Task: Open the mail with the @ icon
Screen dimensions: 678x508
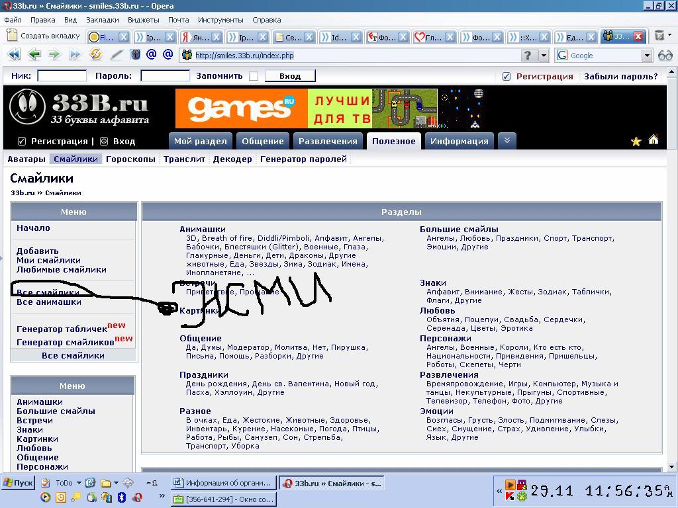Action: 151,55
